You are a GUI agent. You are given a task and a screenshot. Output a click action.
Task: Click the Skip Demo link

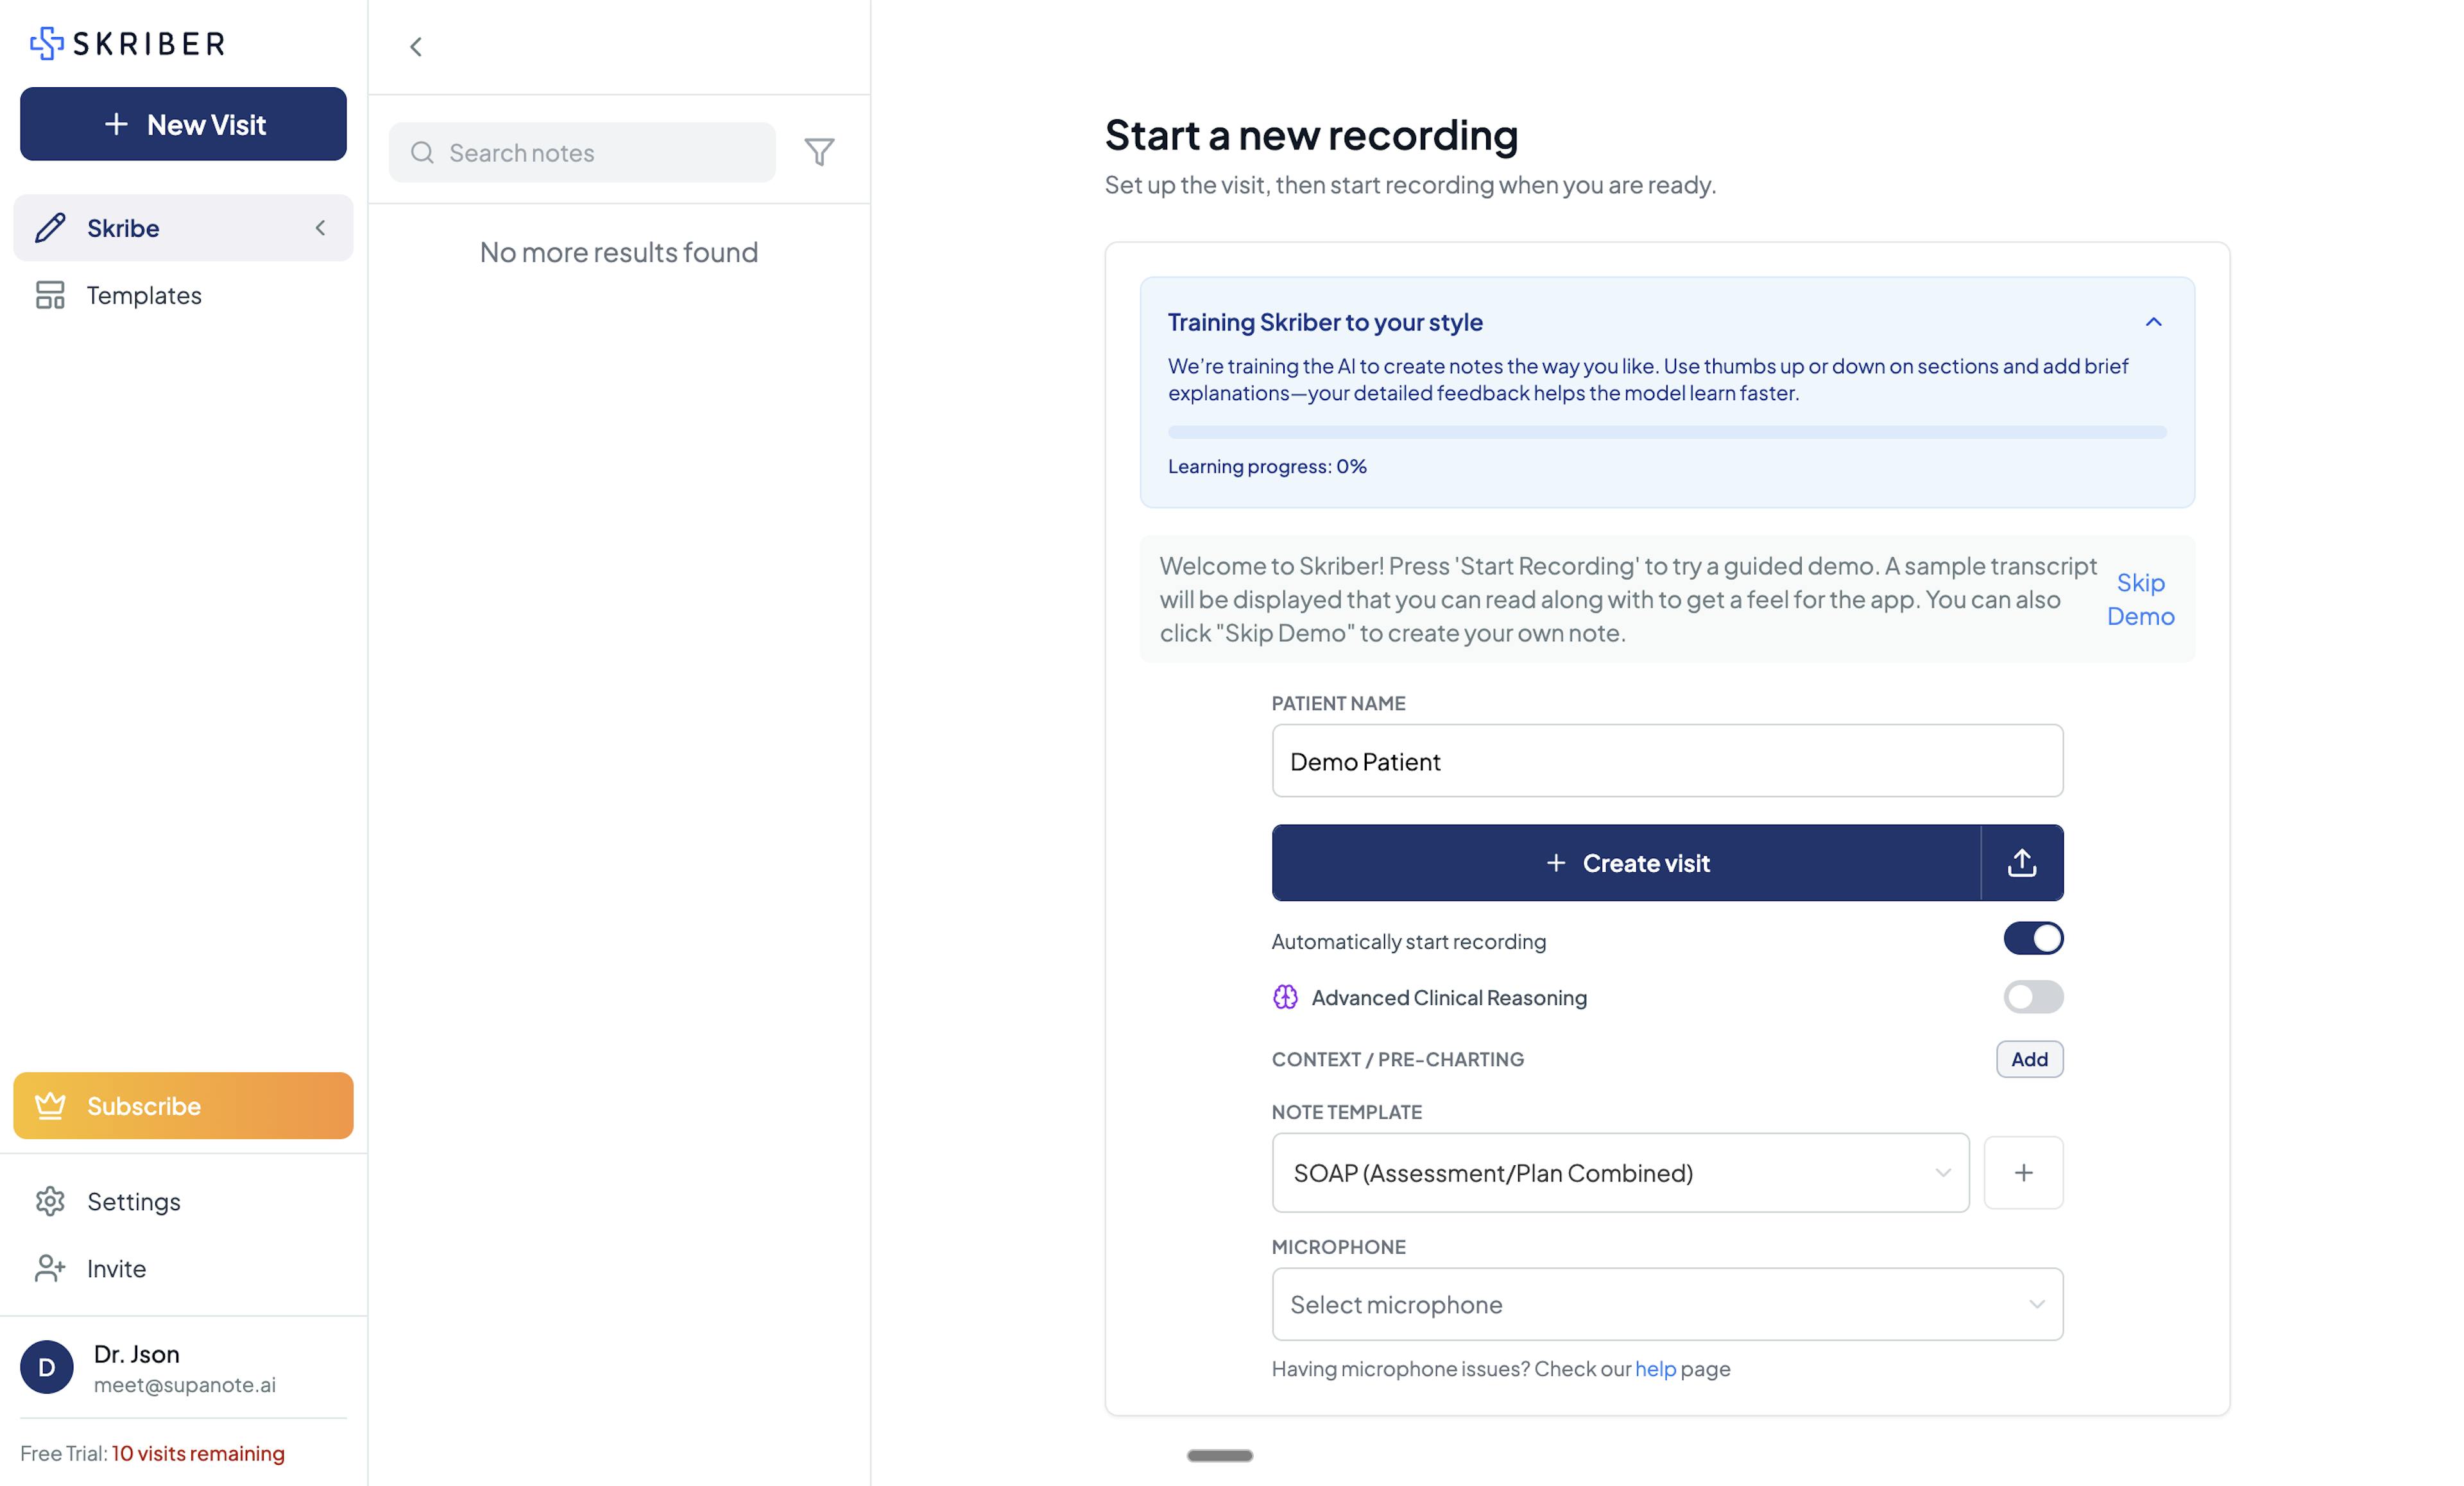[x=2140, y=598]
